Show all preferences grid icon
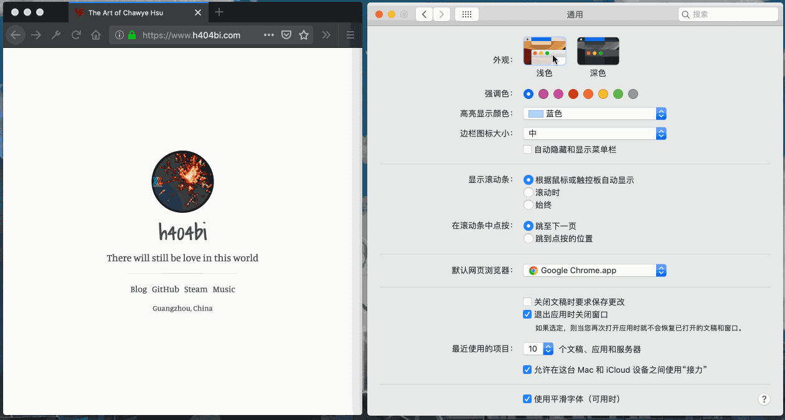Viewport: 785px width, 420px height. point(467,14)
